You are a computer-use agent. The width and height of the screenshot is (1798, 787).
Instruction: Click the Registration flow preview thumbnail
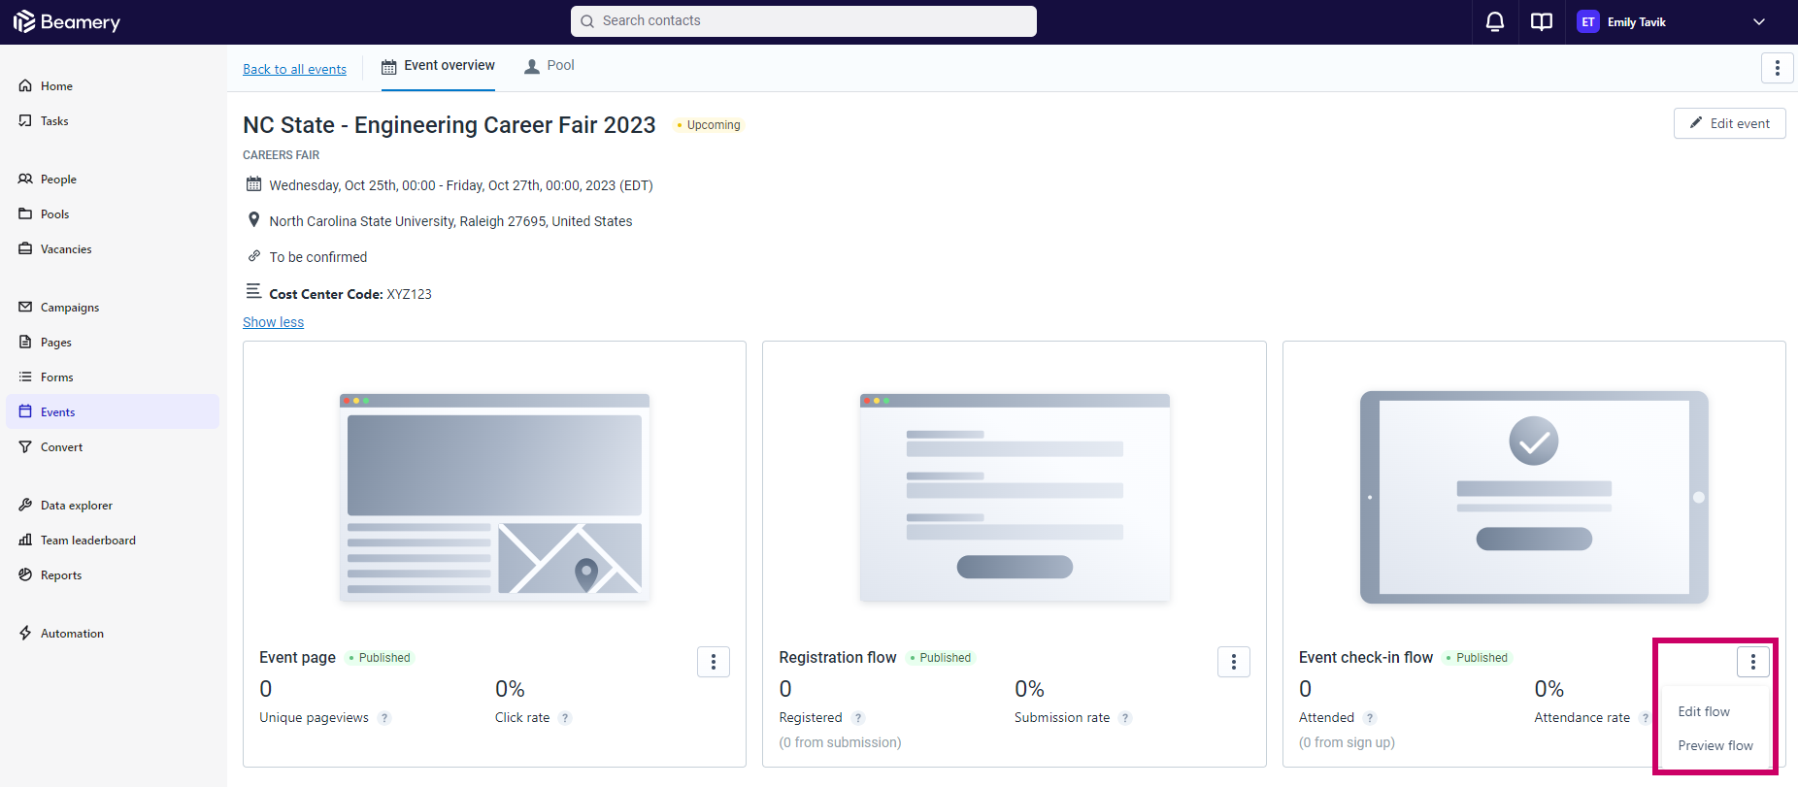click(x=1015, y=497)
